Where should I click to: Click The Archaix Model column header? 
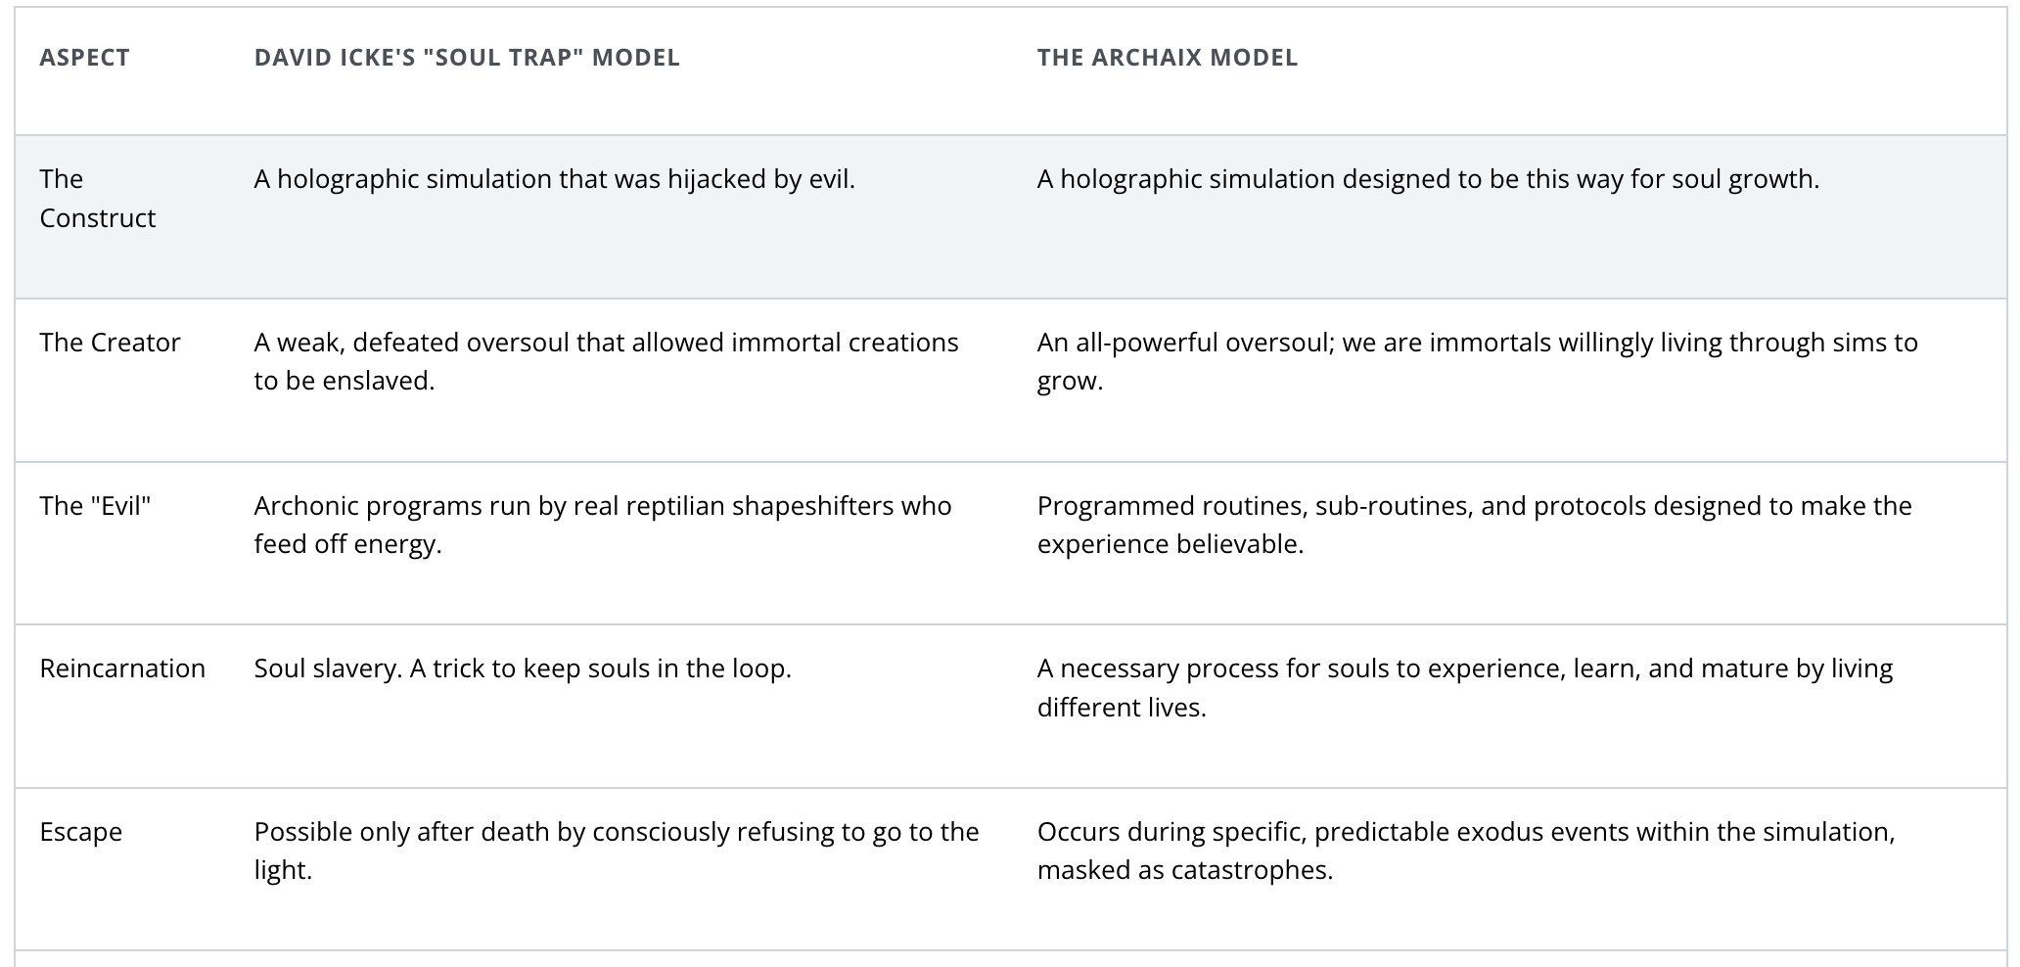pos(1168,58)
